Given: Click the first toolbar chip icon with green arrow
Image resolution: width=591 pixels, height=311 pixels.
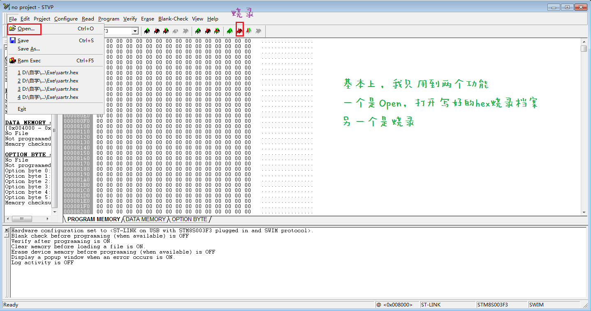Looking at the screenshot, I should point(146,31).
